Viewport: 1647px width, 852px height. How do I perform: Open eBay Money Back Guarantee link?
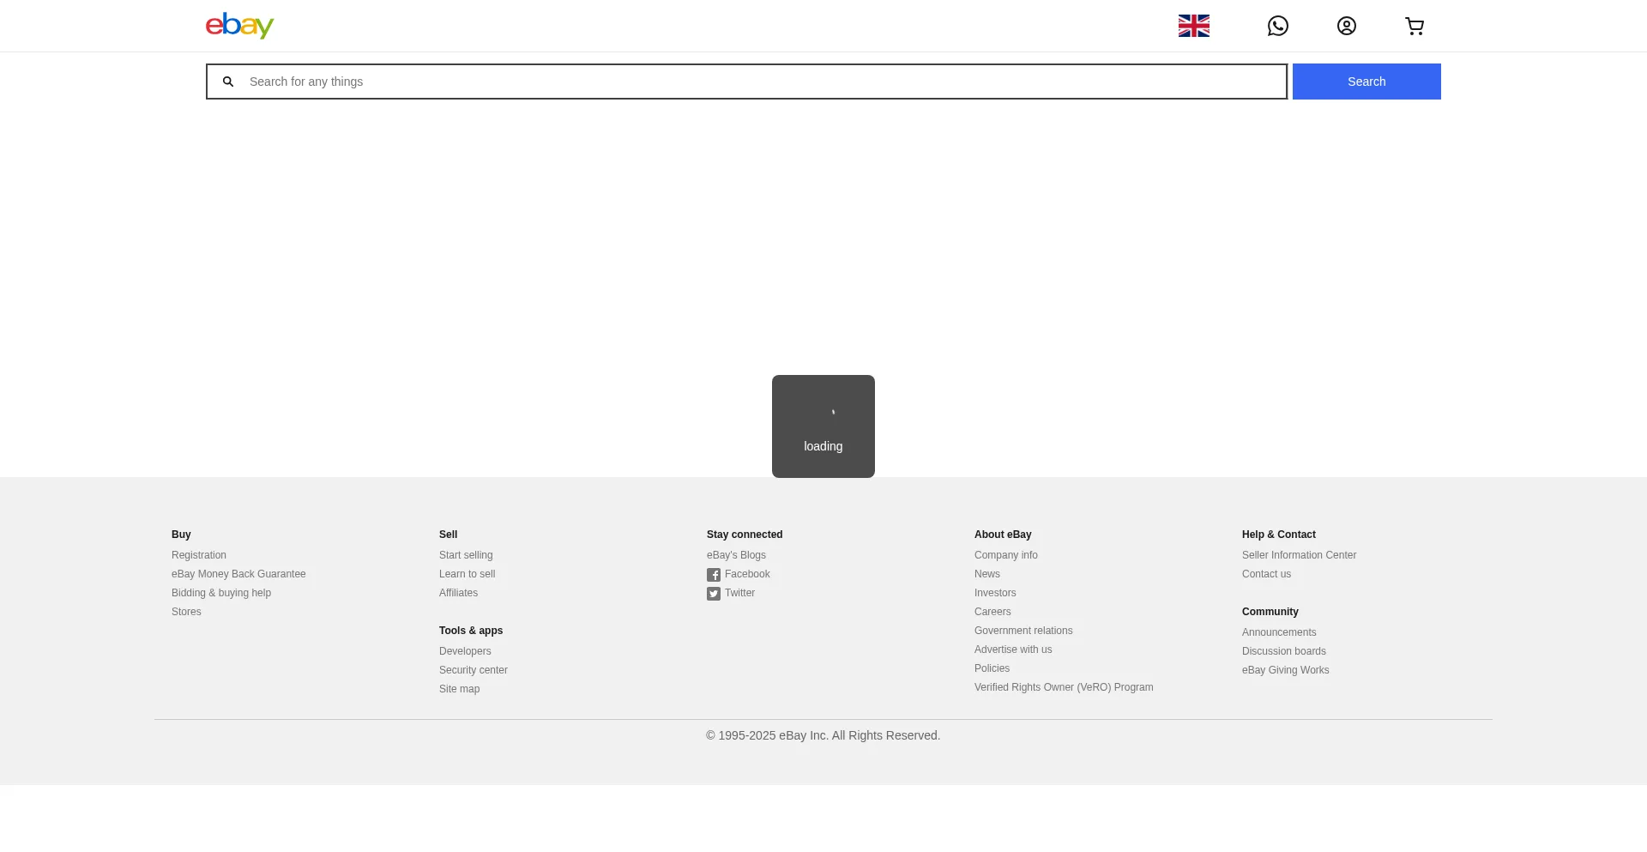click(x=238, y=574)
